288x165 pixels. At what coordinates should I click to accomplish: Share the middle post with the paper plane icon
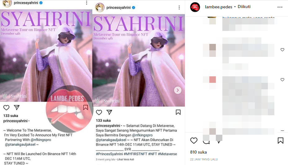click(109, 112)
